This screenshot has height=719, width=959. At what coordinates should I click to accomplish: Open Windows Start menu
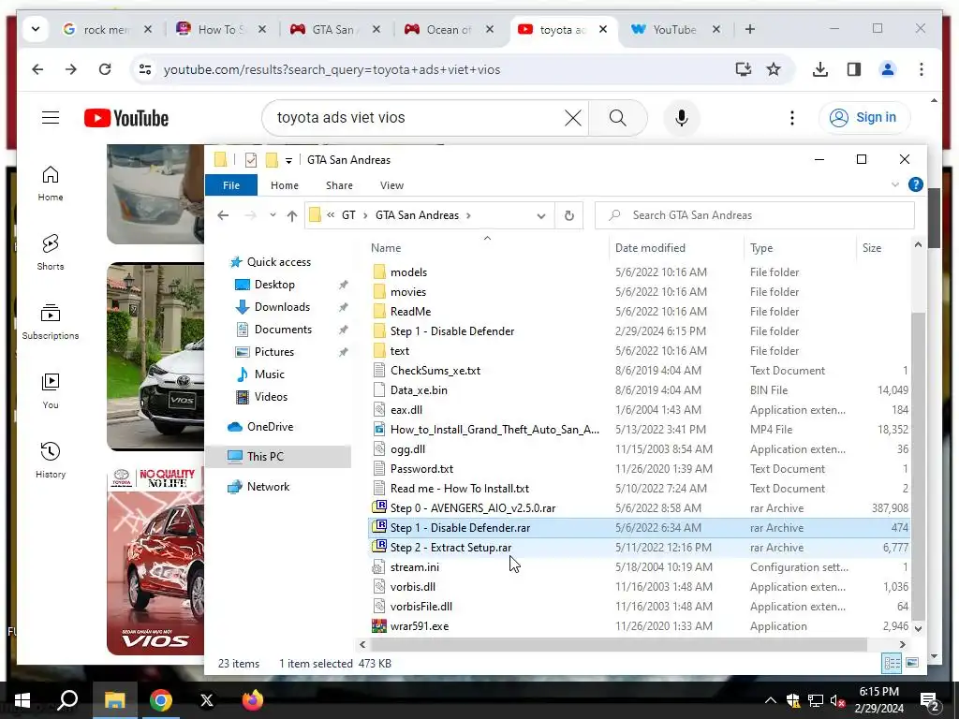(x=22, y=700)
